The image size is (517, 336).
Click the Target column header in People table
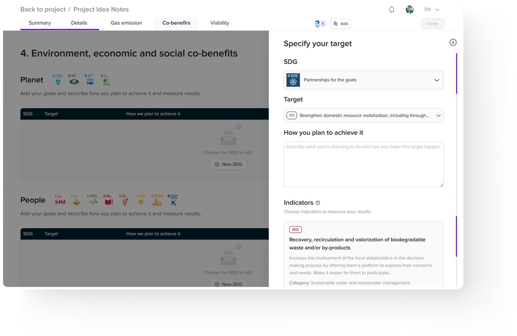pos(51,234)
